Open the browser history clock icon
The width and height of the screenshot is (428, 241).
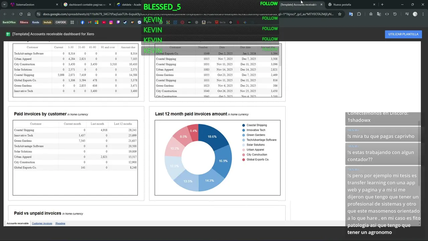[395, 14]
